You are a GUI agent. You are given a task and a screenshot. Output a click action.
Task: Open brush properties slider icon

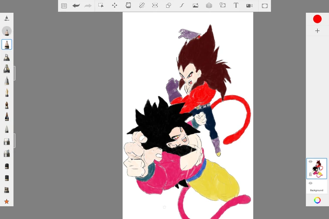tap(7, 18)
